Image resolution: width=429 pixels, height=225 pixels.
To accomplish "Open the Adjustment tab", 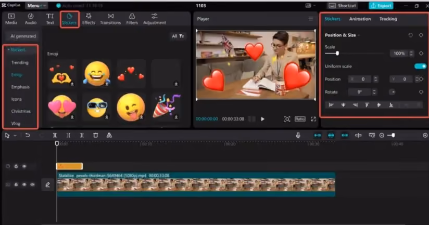I will (154, 19).
